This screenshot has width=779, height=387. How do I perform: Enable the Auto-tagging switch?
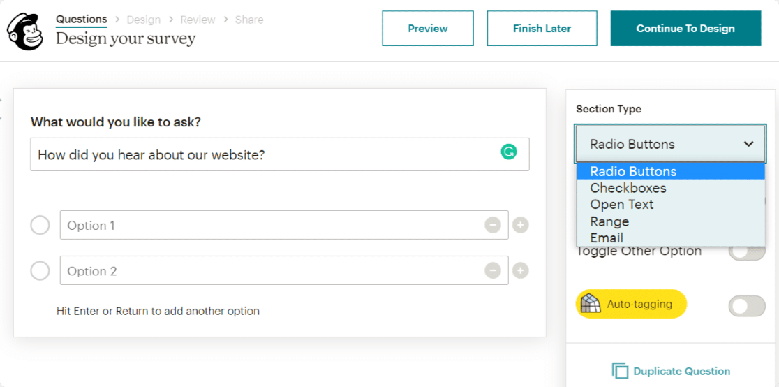[x=747, y=306]
